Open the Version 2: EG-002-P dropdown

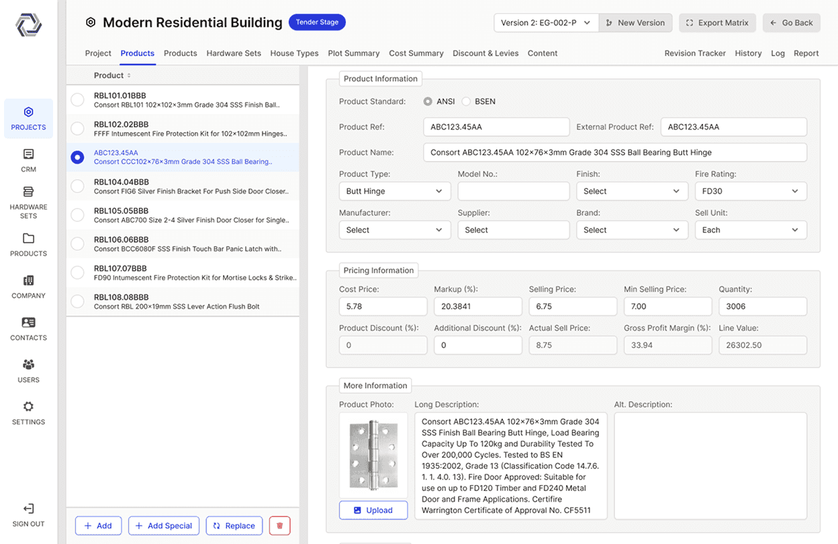click(546, 23)
